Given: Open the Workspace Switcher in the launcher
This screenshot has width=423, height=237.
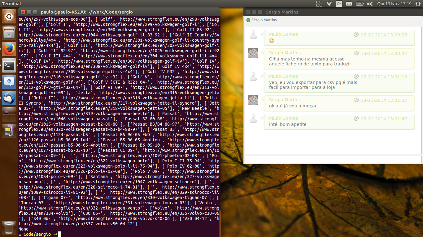Looking at the screenshot, I should pyautogui.click(x=9, y=114).
